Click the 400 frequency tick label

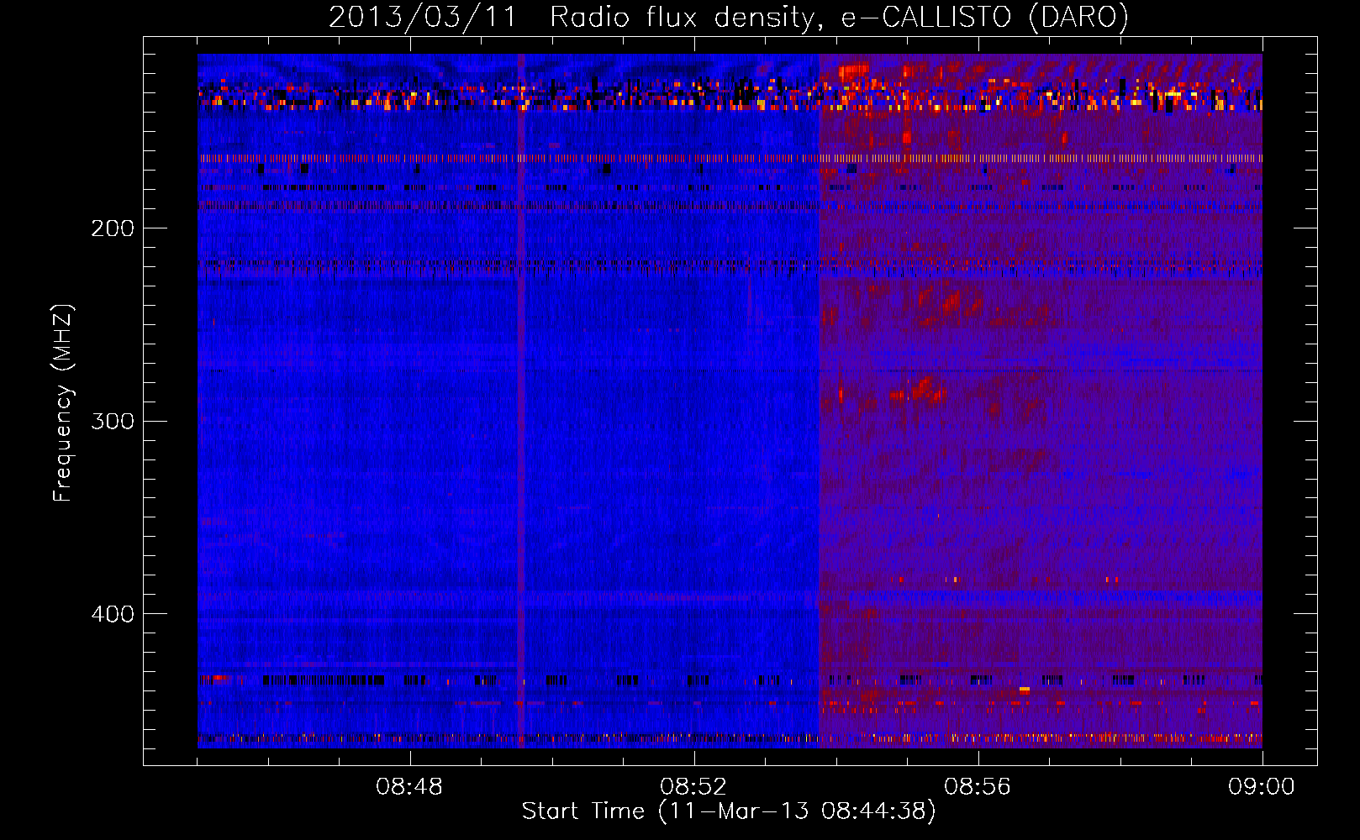(112, 614)
